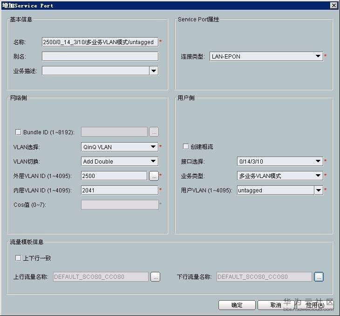Open the 业务描述 dropdown arrow
This screenshot has height=316, width=340.
point(154,71)
